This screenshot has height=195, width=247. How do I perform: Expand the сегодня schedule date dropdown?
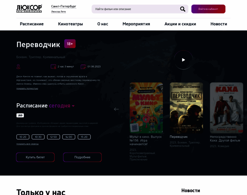coord(62,106)
